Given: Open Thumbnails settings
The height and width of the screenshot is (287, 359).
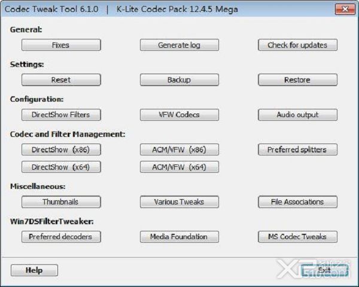Looking at the screenshot, I should pos(61,202).
